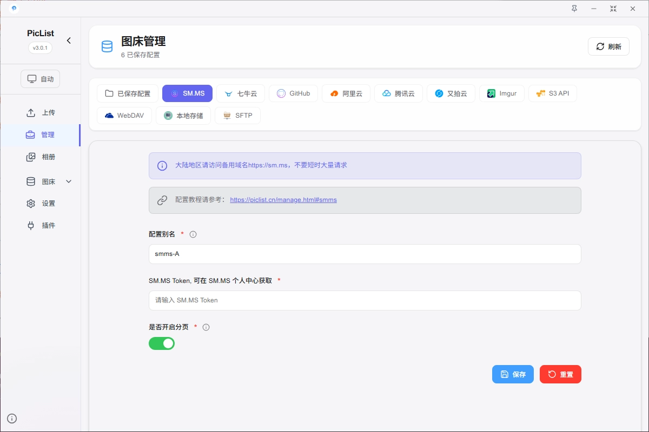Select the WebDAV picbed tab
This screenshot has height=432, width=649.
click(x=124, y=116)
